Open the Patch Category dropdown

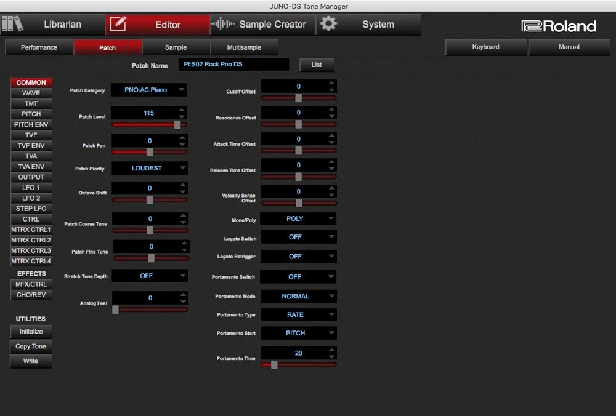149,90
